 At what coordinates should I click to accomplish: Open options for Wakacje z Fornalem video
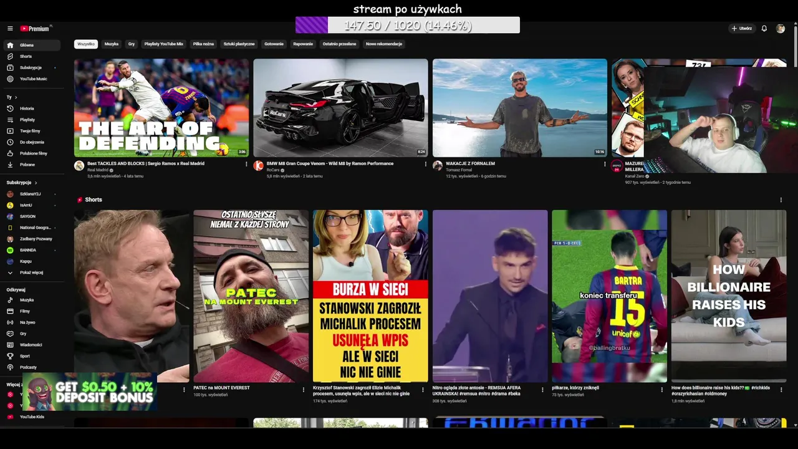pyautogui.click(x=604, y=165)
